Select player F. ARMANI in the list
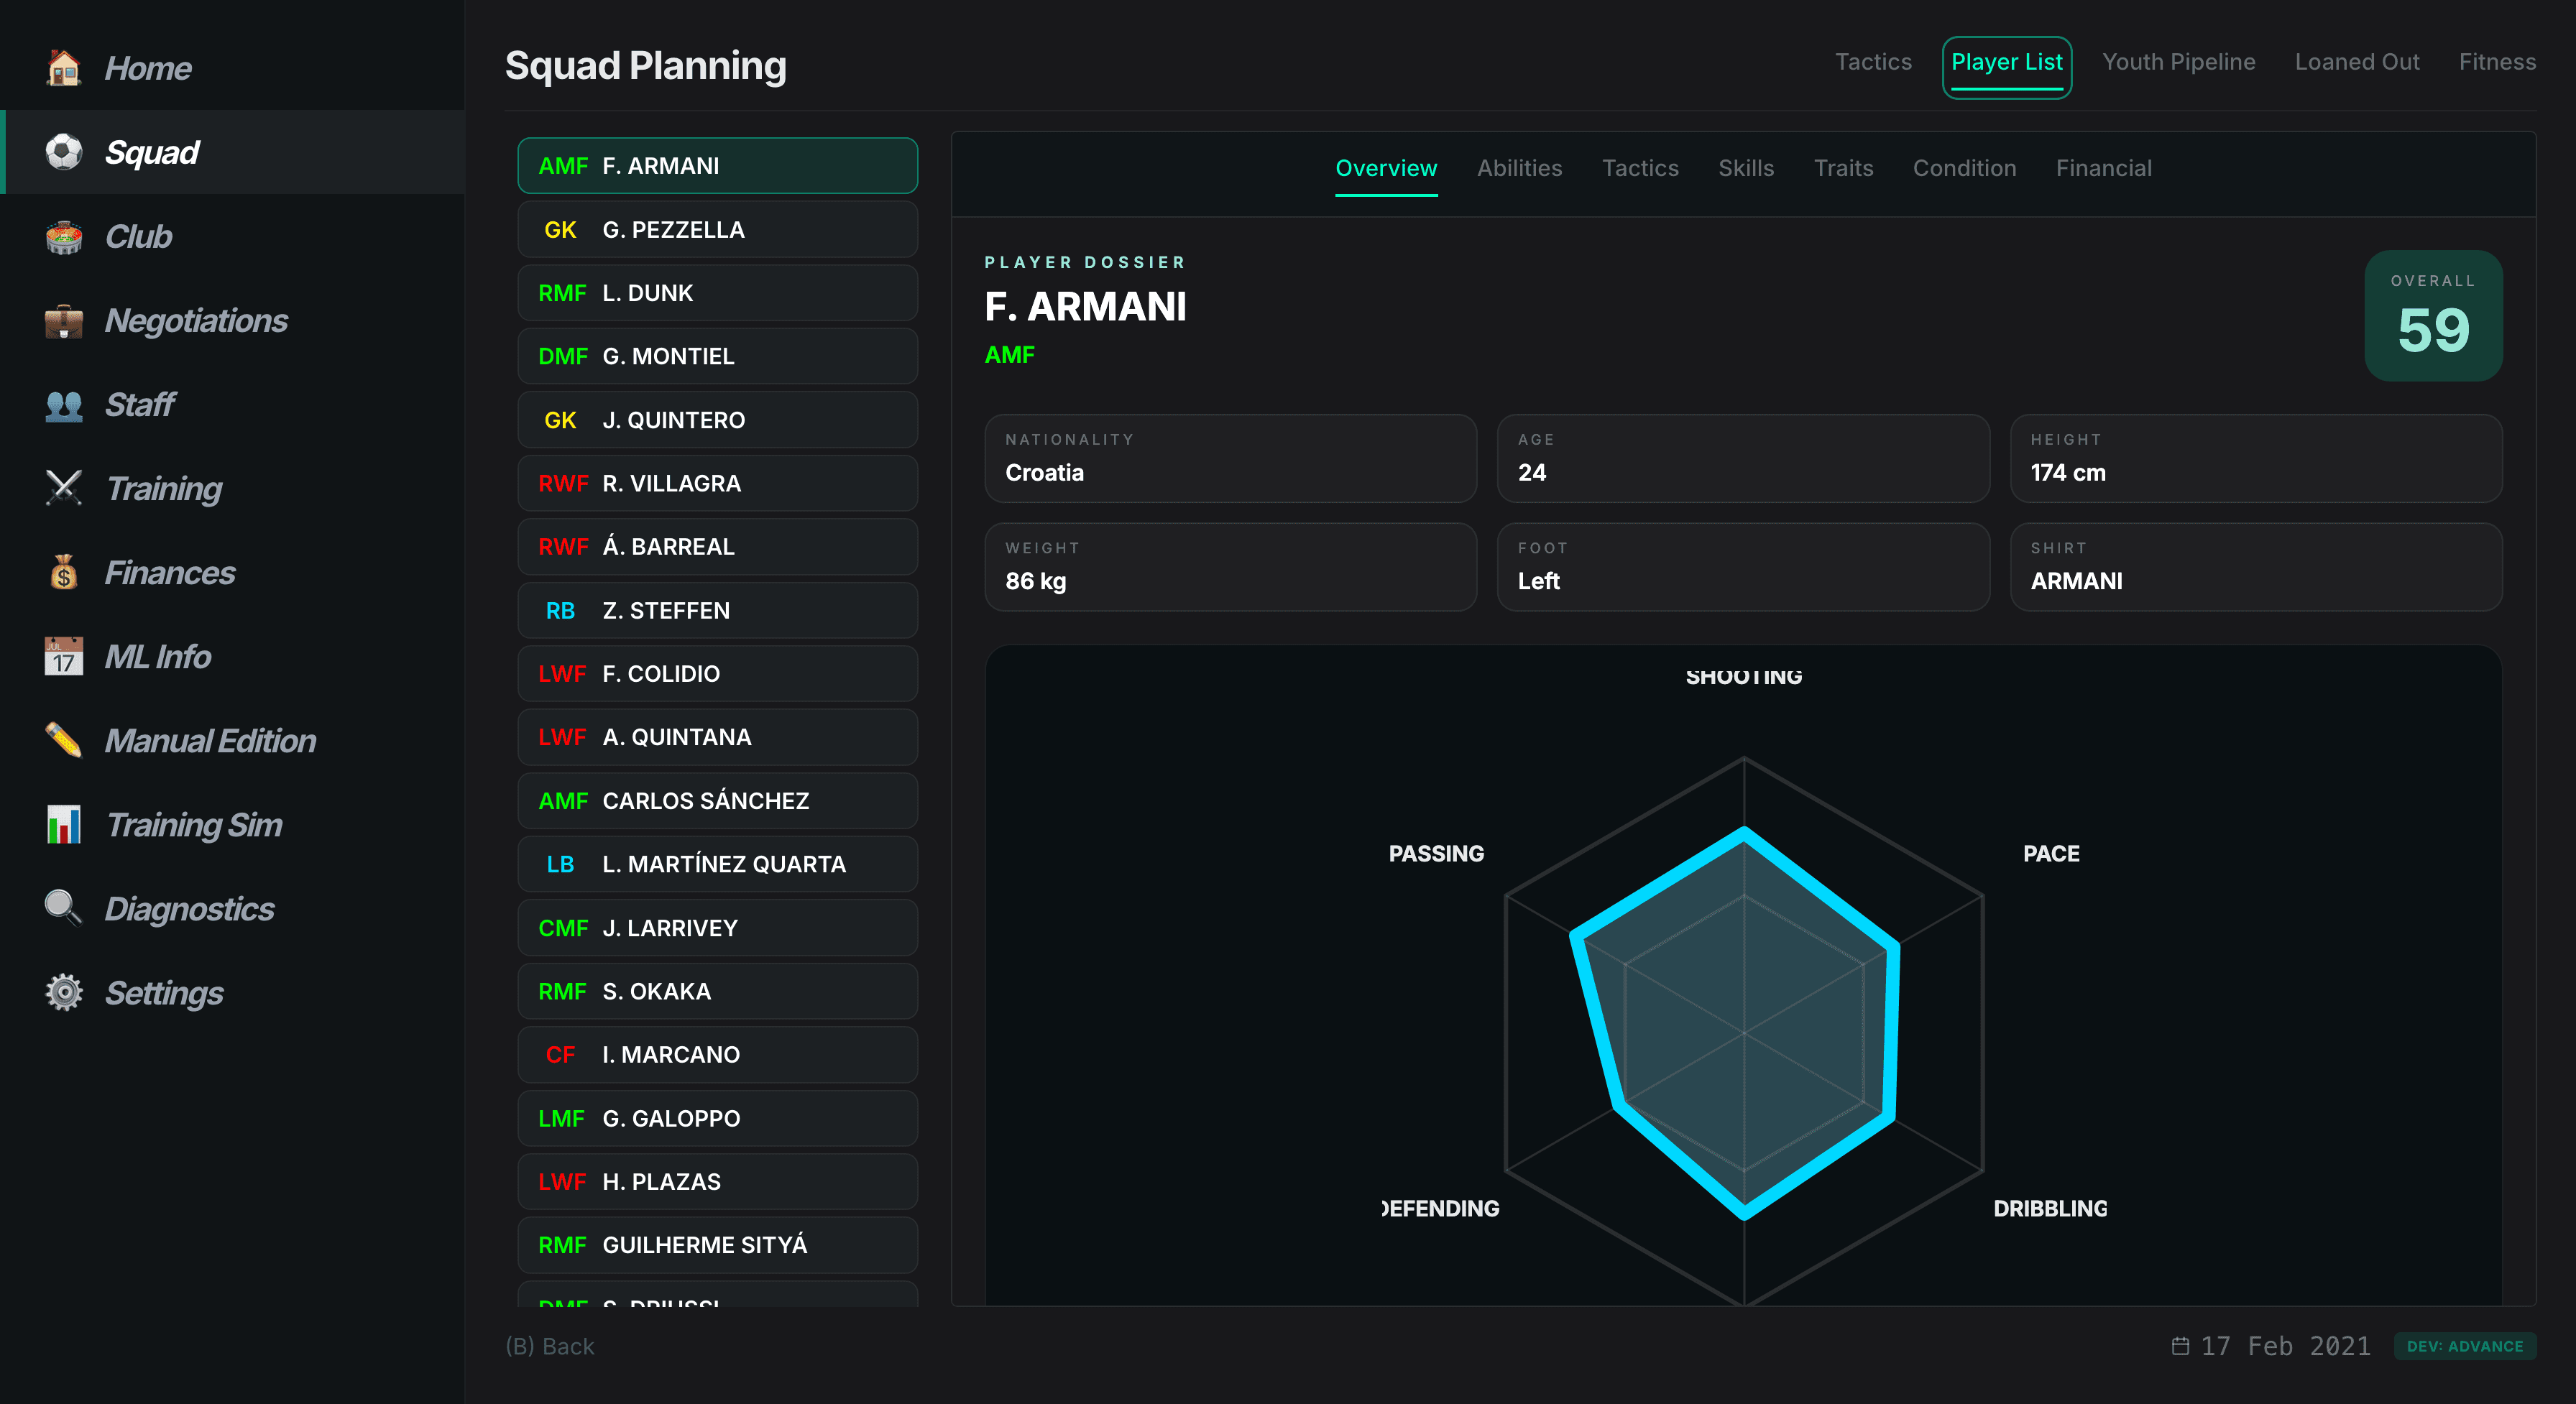This screenshot has width=2576, height=1404. point(717,165)
